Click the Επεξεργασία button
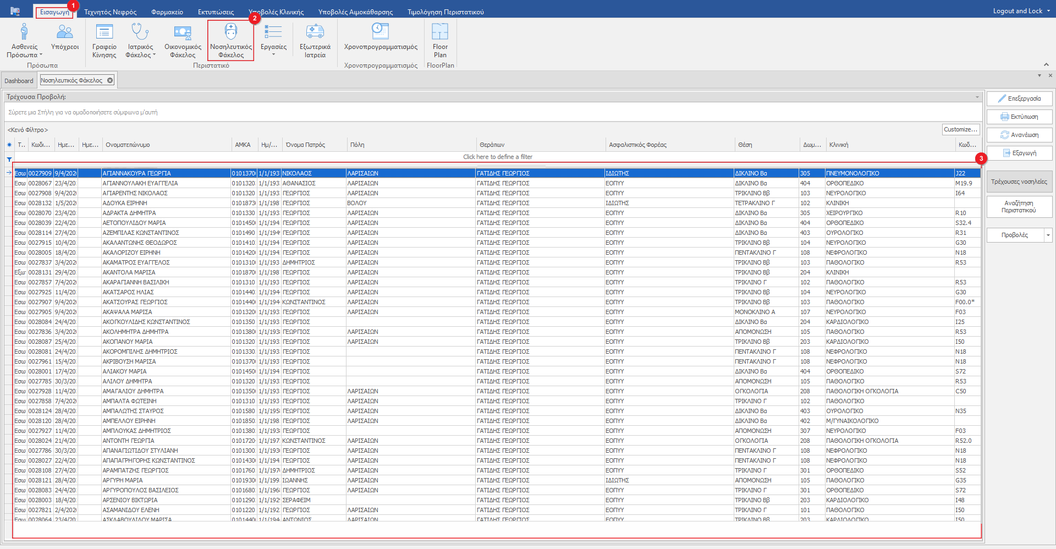Image resolution: width=1056 pixels, height=549 pixels. (x=1019, y=98)
